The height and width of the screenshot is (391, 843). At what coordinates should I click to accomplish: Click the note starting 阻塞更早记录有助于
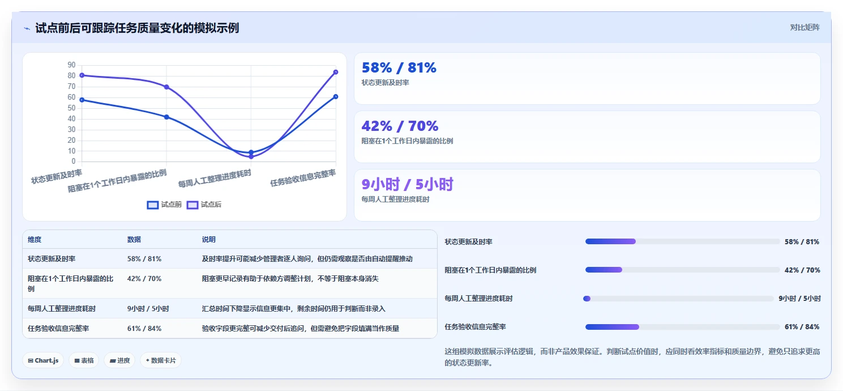[290, 279]
